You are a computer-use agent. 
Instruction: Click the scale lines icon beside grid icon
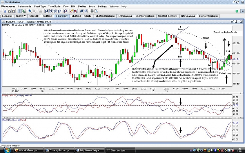tap(86, 11)
